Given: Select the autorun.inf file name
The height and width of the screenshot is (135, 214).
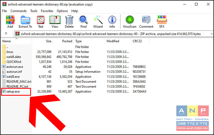Looking at the screenshot, I should coord(14,72).
